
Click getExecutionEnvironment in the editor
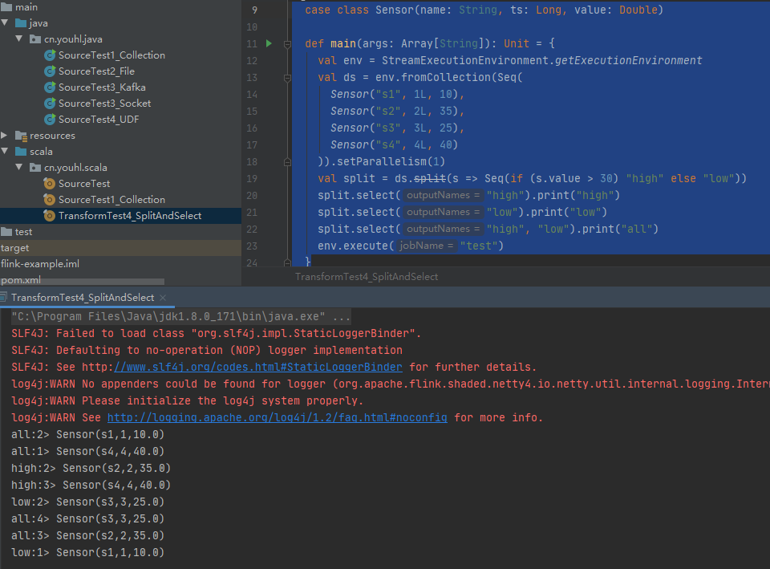[629, 60]
